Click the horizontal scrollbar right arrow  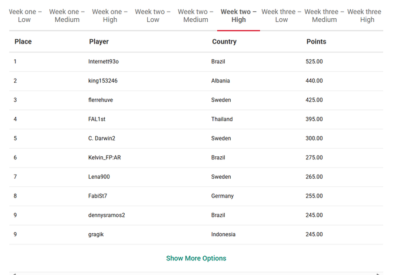pos(378,274)
